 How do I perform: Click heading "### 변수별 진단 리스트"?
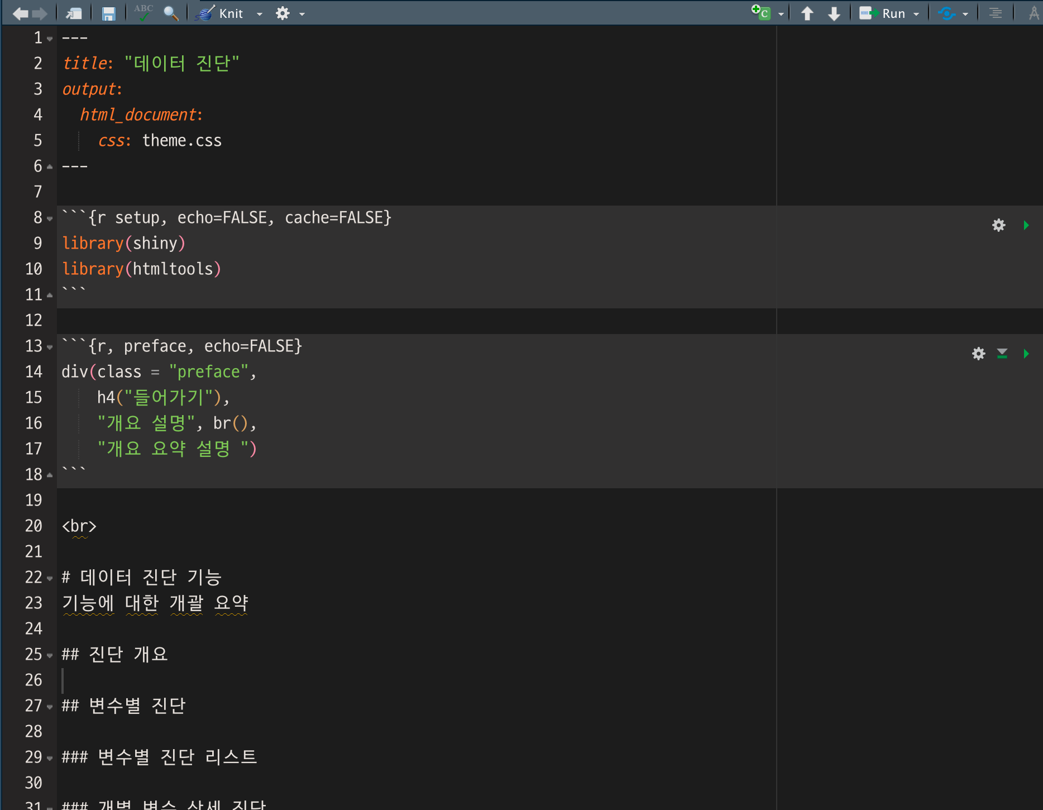[x=160, y=757]
